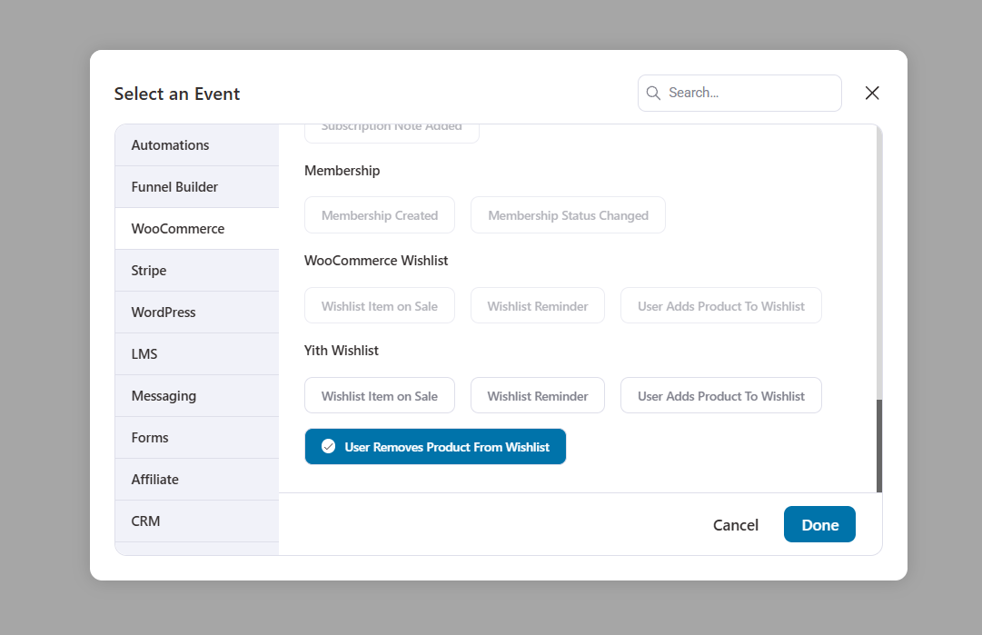The width and height of the screenshot is (982, 635).
Task: Open the Automations category
Action: coord(196,145)
